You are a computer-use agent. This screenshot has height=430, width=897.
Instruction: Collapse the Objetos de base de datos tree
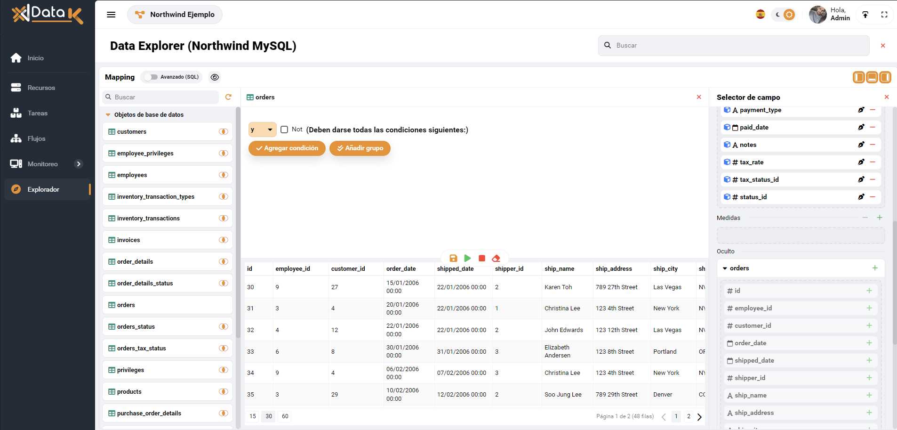tap(108, 115)
